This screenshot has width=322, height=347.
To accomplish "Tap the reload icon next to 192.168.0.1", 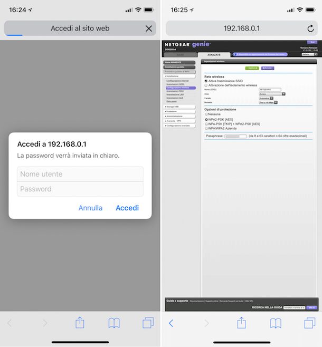I will pyautogui.click(x=310, y=28).
